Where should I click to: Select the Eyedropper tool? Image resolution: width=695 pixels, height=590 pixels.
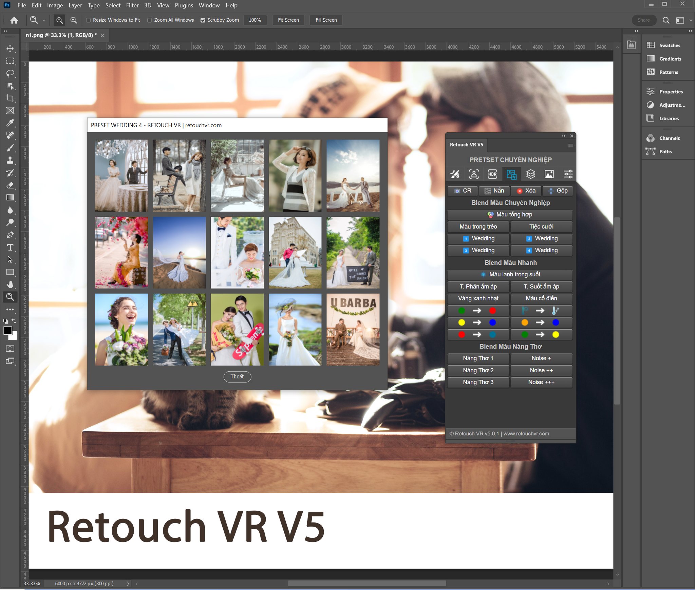(10, 123)
